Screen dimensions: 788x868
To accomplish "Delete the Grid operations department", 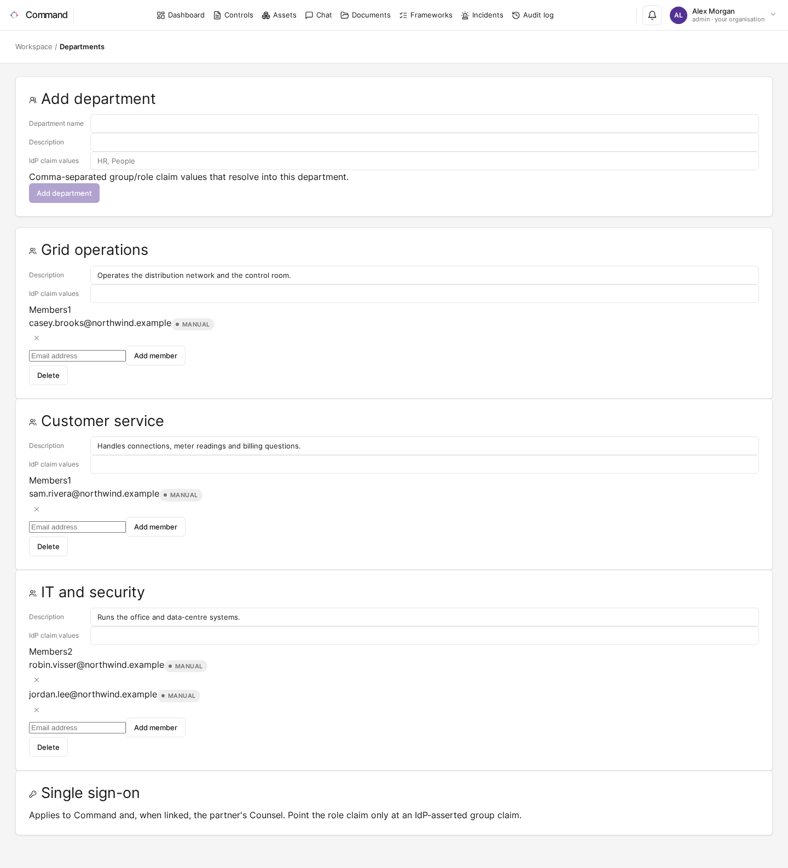I will 48,375.
